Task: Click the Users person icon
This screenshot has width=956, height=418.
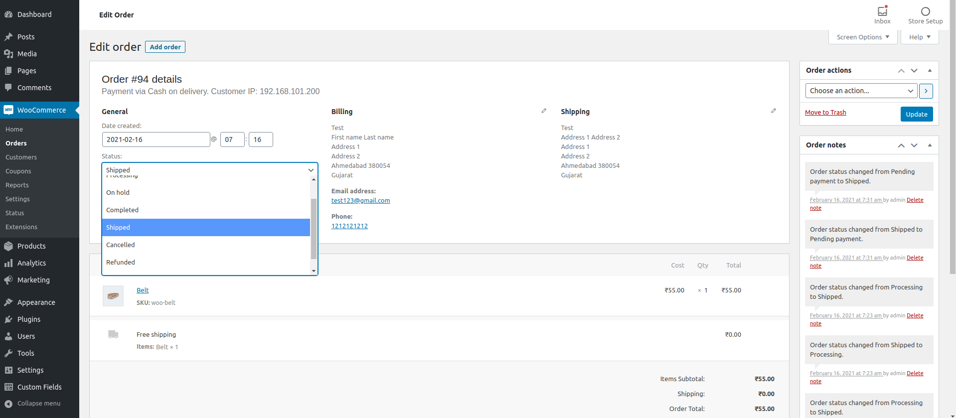Action: [8, 336]
